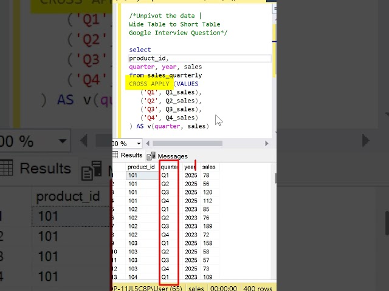Click the 2023 year cell in the row with sales 85

191,209
